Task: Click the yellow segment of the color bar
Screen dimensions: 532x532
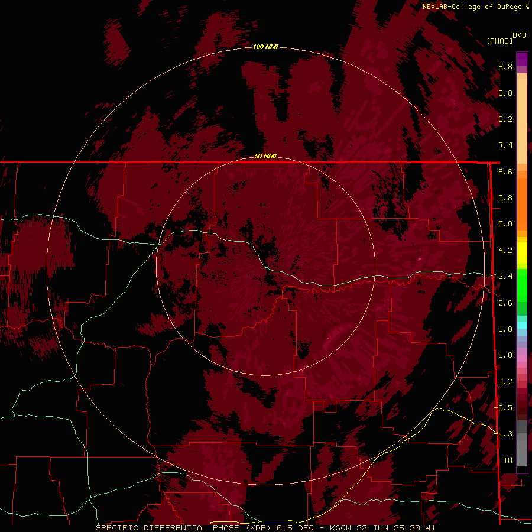Action: (x=522, y=253)
